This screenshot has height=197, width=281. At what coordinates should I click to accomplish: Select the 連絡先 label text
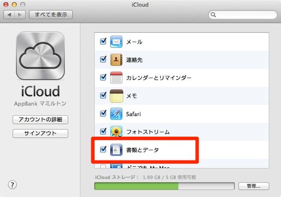(134, 60)
